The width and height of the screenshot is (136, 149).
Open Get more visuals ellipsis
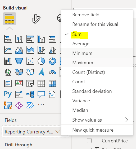pyautogui.click(x=41, y=105)
